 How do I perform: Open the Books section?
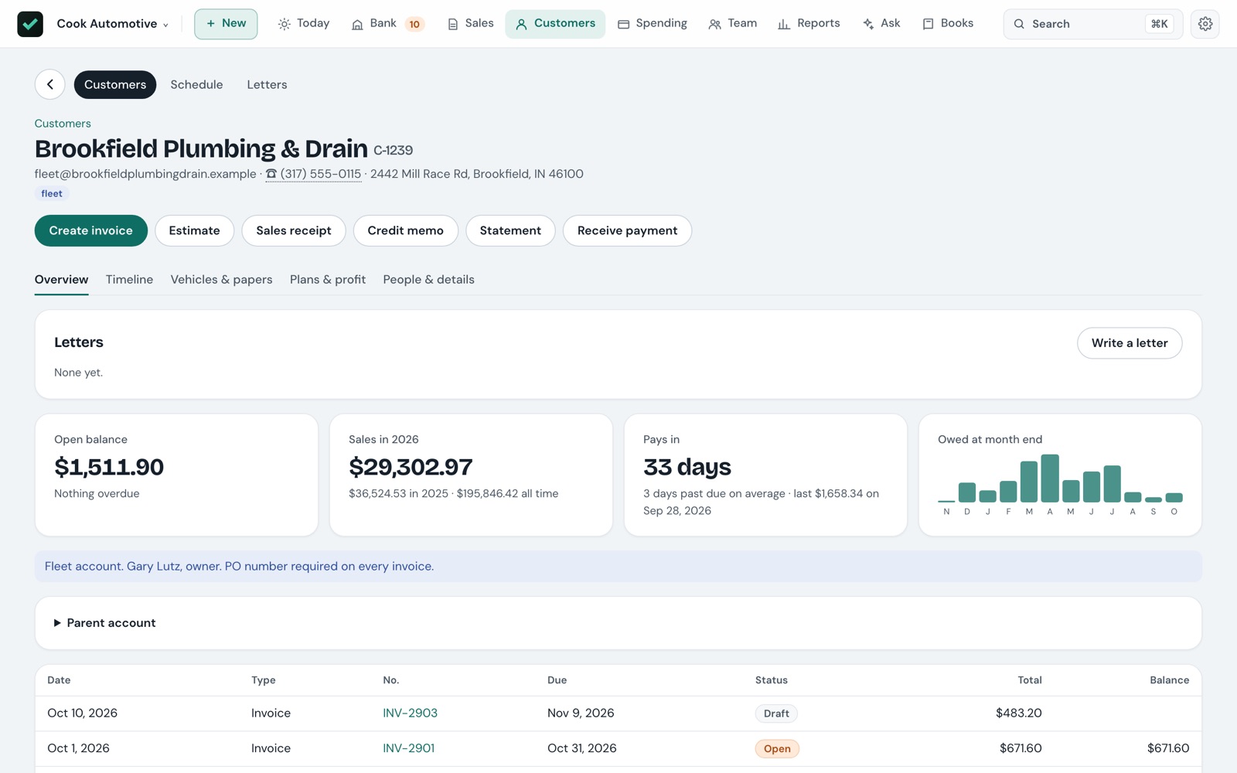(x=948, y=24)
